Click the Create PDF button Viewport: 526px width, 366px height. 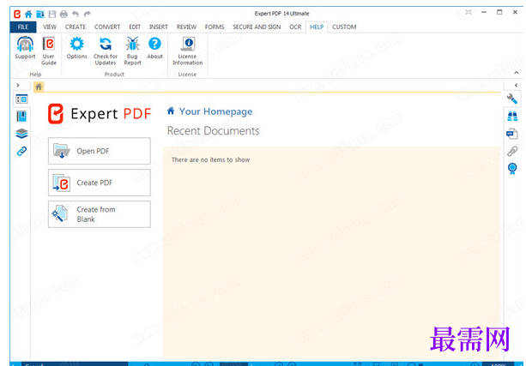[x=100, y=183]
